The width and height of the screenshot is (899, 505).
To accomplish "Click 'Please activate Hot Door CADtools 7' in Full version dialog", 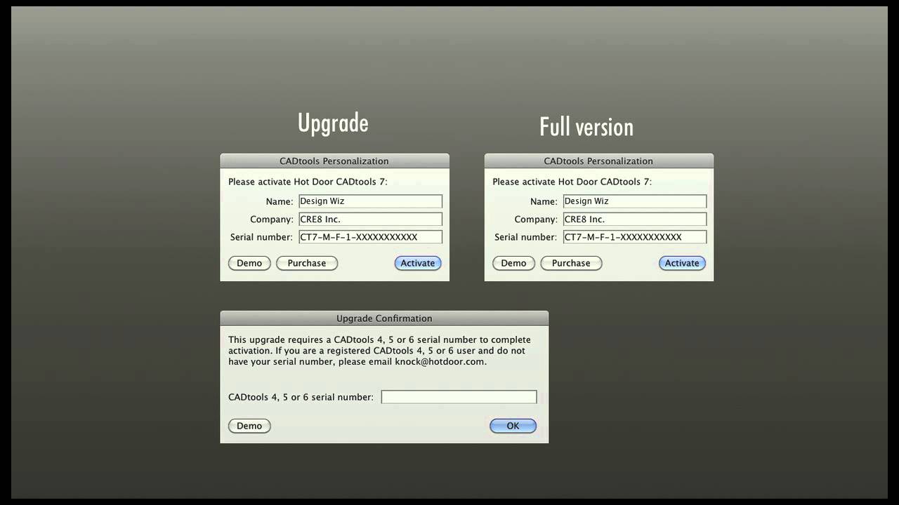I will click(x=572, y=182).
